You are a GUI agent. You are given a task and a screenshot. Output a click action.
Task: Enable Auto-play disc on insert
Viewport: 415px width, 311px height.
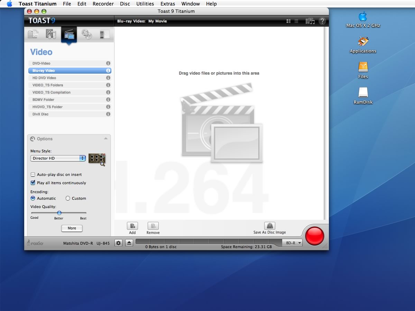[x=33, y=175]
